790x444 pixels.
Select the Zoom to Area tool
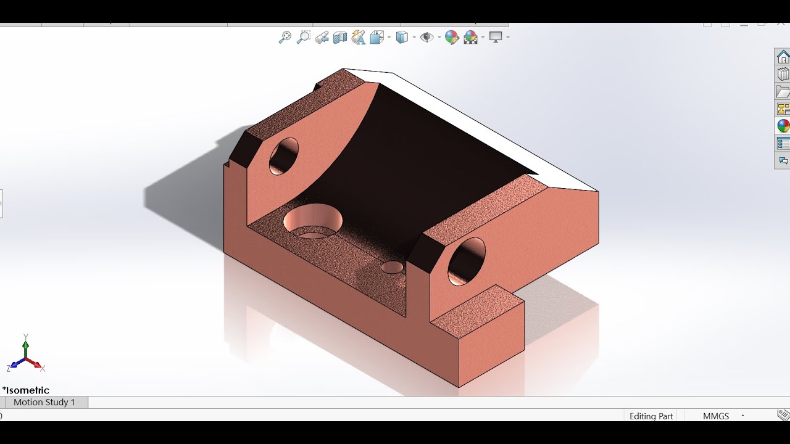click(303, 37)
